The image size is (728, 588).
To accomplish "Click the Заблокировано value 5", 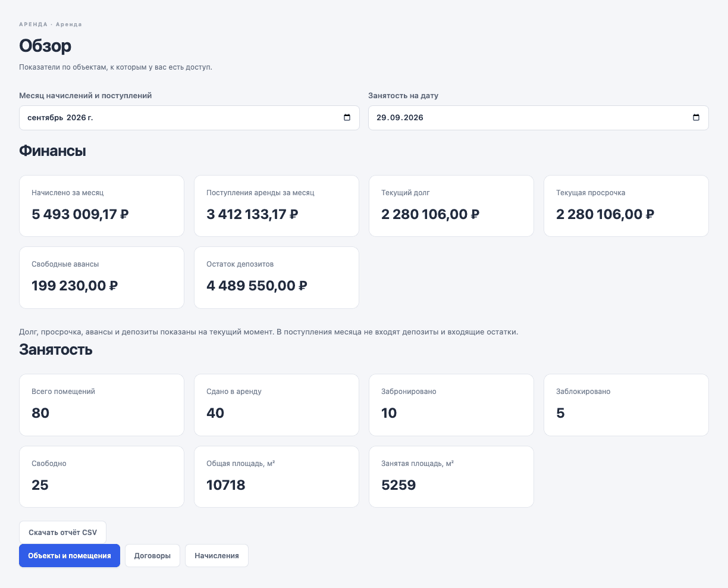I will point(560,413).
